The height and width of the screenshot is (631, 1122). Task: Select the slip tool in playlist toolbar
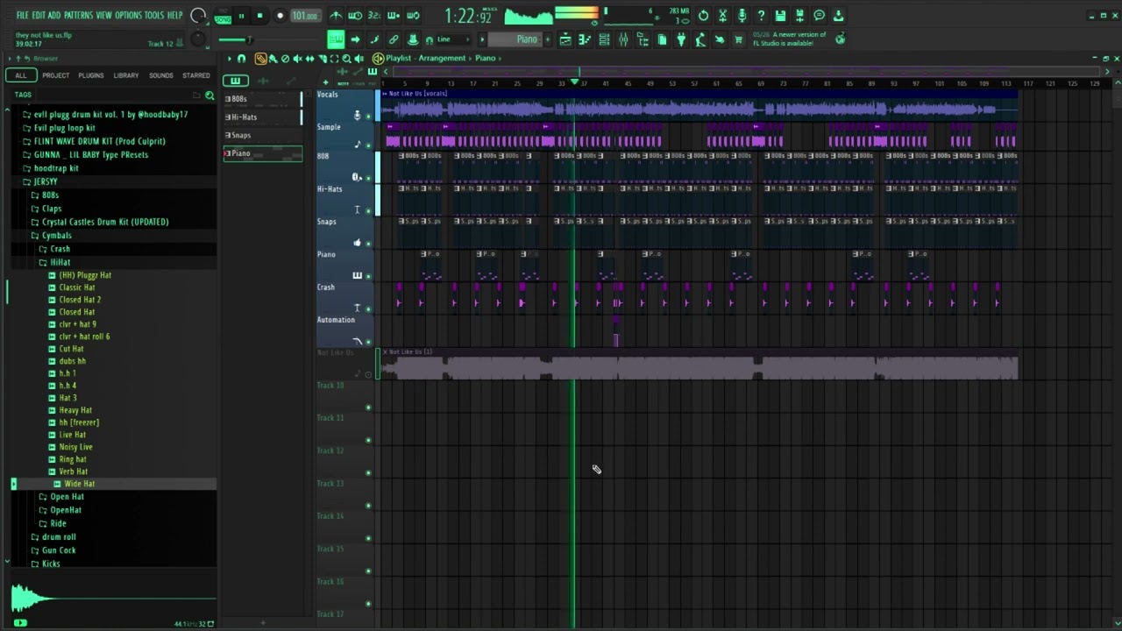click(x=309, y=59)
